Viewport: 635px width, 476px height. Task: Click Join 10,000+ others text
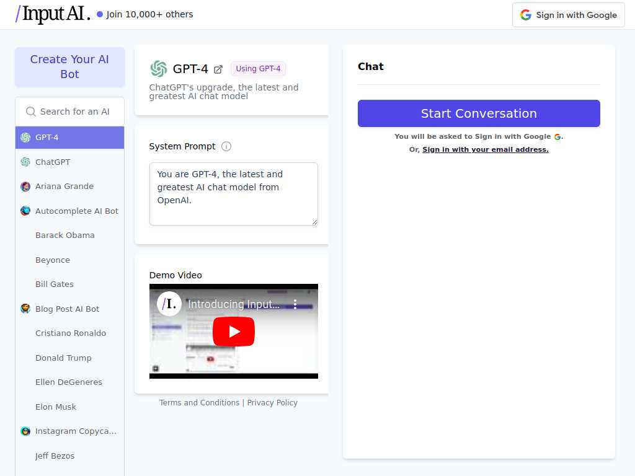(x=149, y=14)
